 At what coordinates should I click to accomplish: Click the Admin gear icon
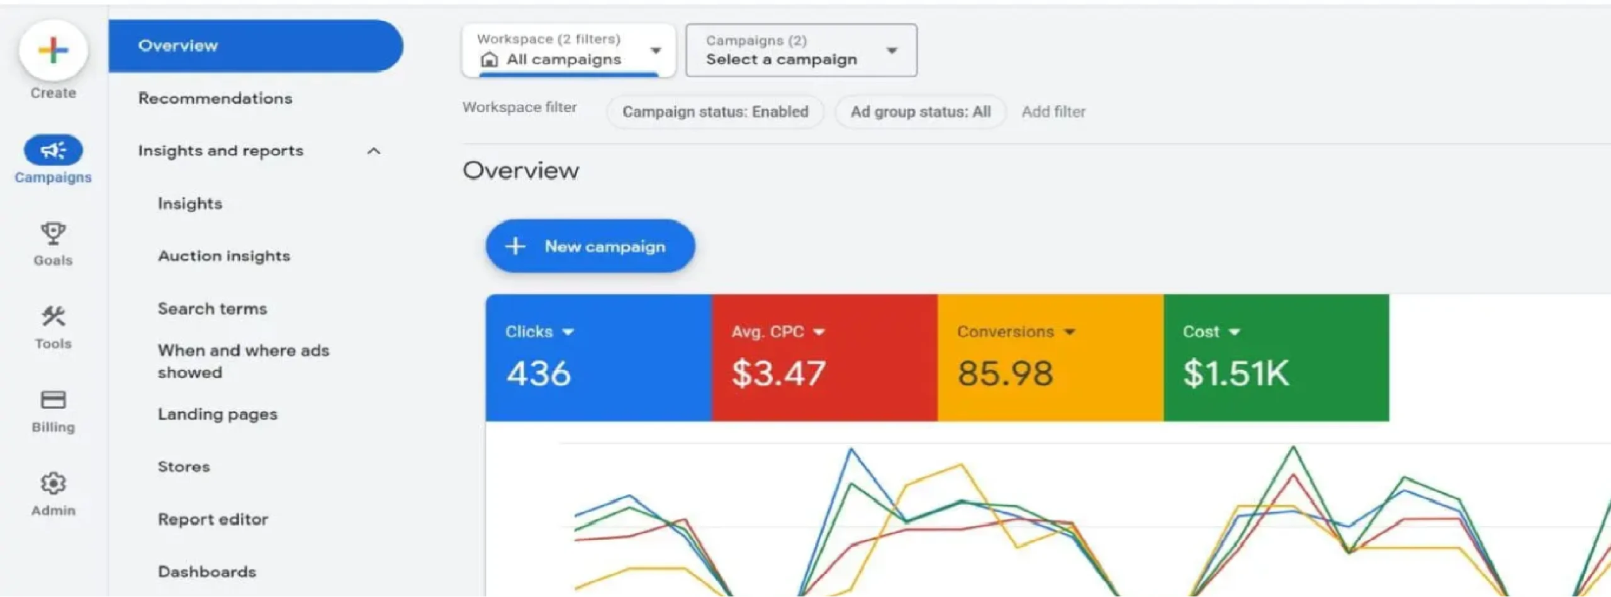click(53, 483)
